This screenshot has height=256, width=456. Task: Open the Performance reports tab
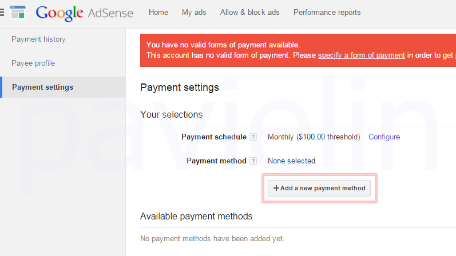(327, 13)
